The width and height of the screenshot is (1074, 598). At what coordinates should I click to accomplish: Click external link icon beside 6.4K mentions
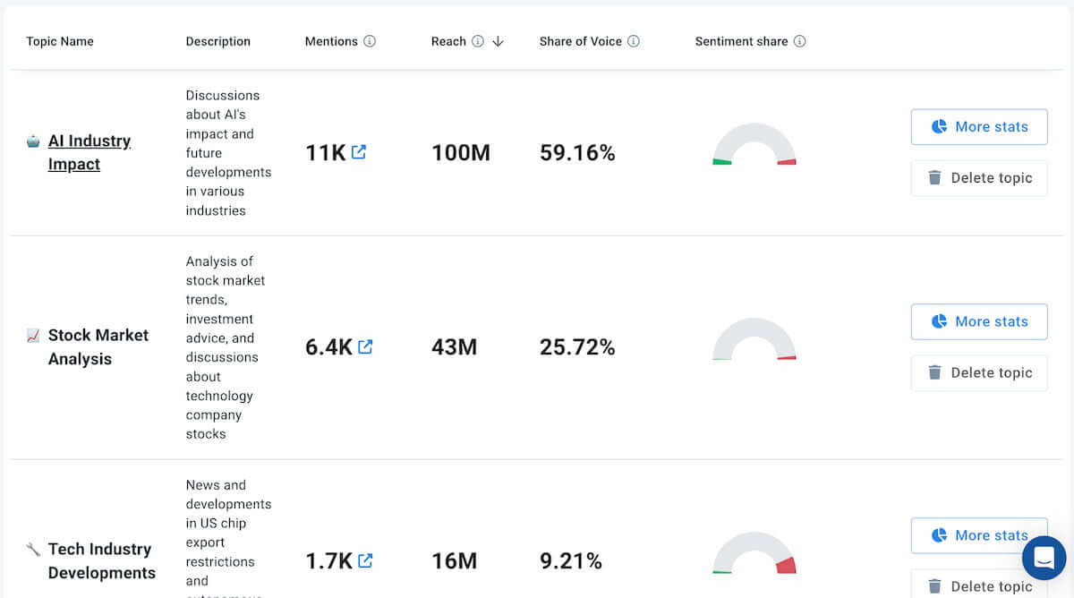[x=366, y=346]
